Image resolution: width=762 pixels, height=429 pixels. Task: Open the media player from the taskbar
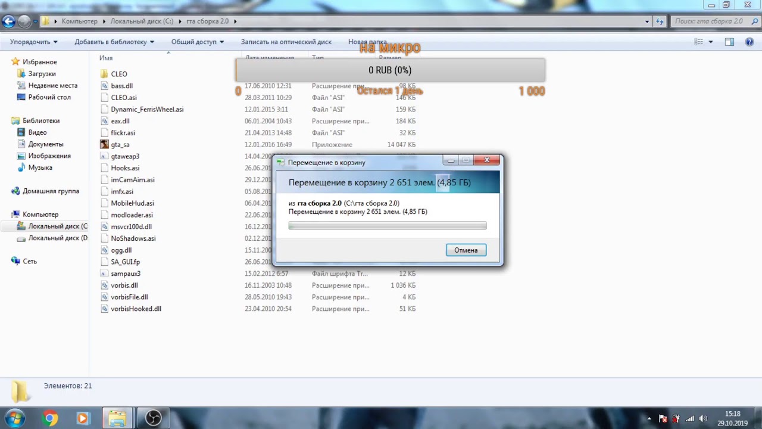click(82, 418)
